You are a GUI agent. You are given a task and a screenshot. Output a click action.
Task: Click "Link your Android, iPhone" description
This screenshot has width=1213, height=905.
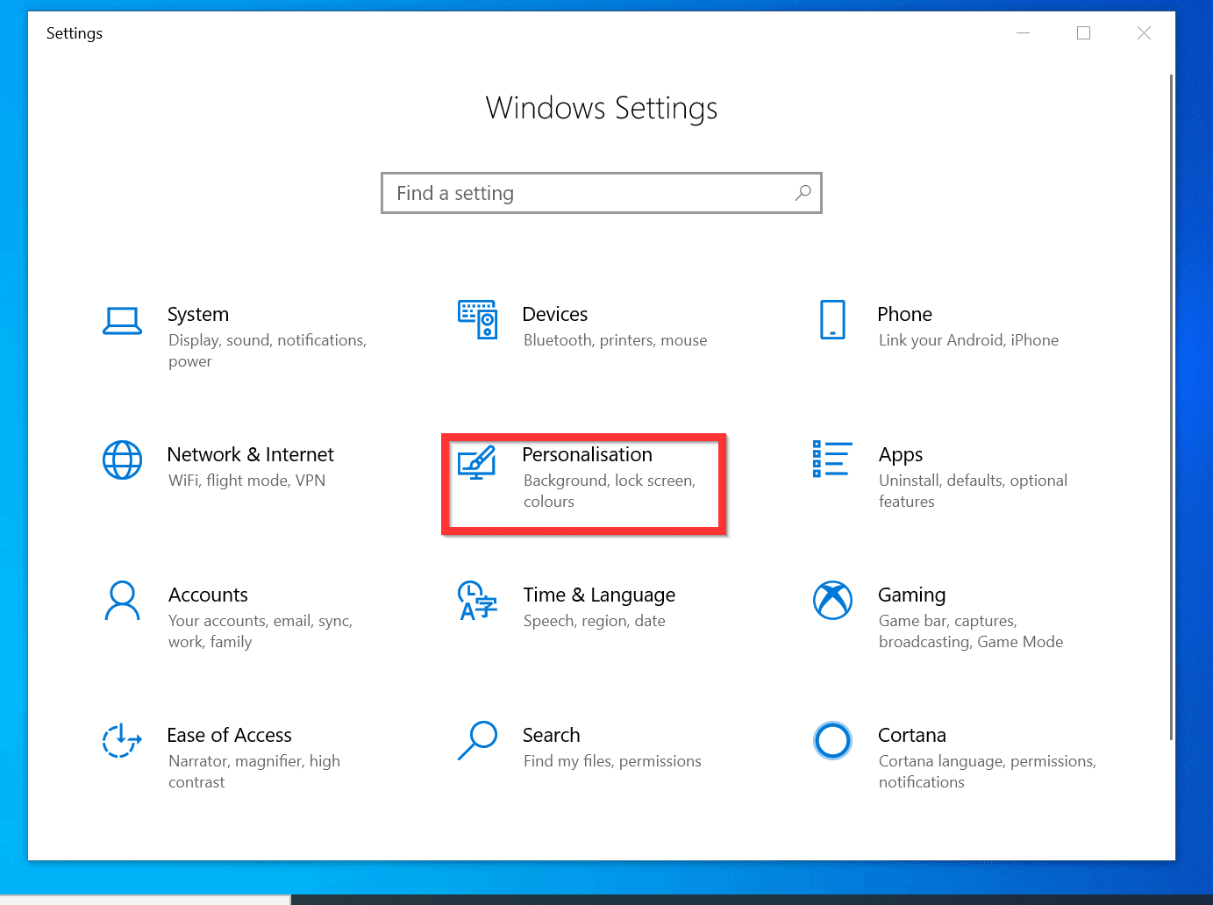point(968,340)
